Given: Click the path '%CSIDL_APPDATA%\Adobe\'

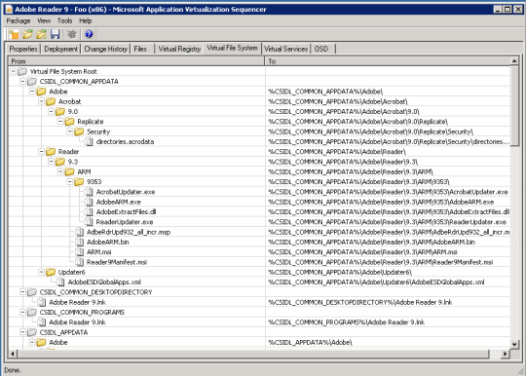Looking at the screenshot, I should coord(310,343).
